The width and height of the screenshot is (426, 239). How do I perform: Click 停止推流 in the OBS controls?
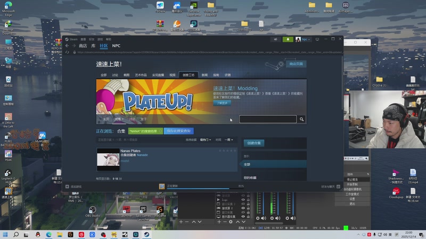(x=352, y=180)
